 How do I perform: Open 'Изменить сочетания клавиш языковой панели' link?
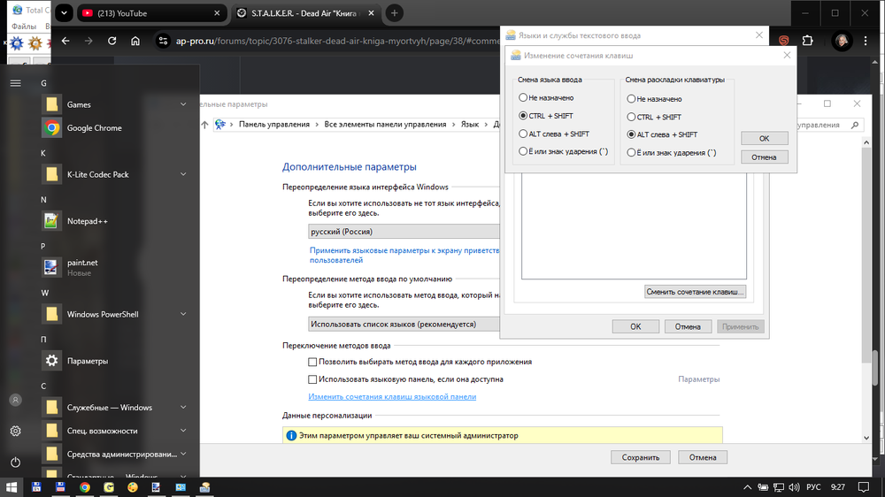point(392,397)
